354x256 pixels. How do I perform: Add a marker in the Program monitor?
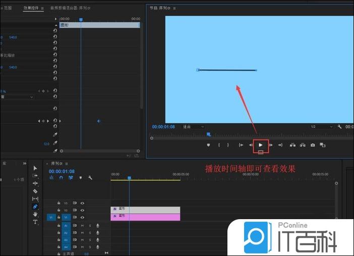click(208, 145)
